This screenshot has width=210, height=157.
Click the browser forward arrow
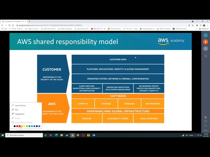click(6, 25)
